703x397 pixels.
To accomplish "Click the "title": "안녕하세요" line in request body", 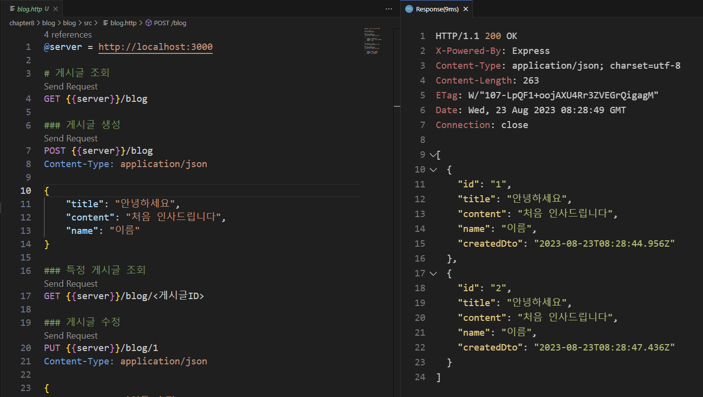I will [x=124, y=204].
